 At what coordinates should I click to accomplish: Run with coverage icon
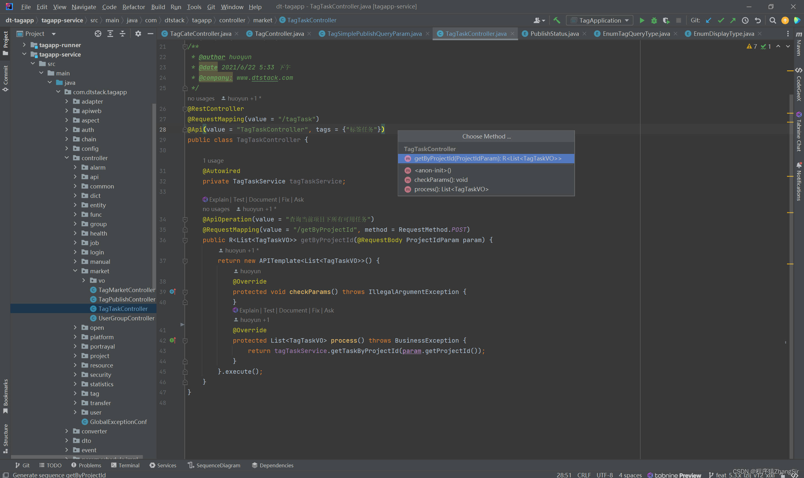666,20
